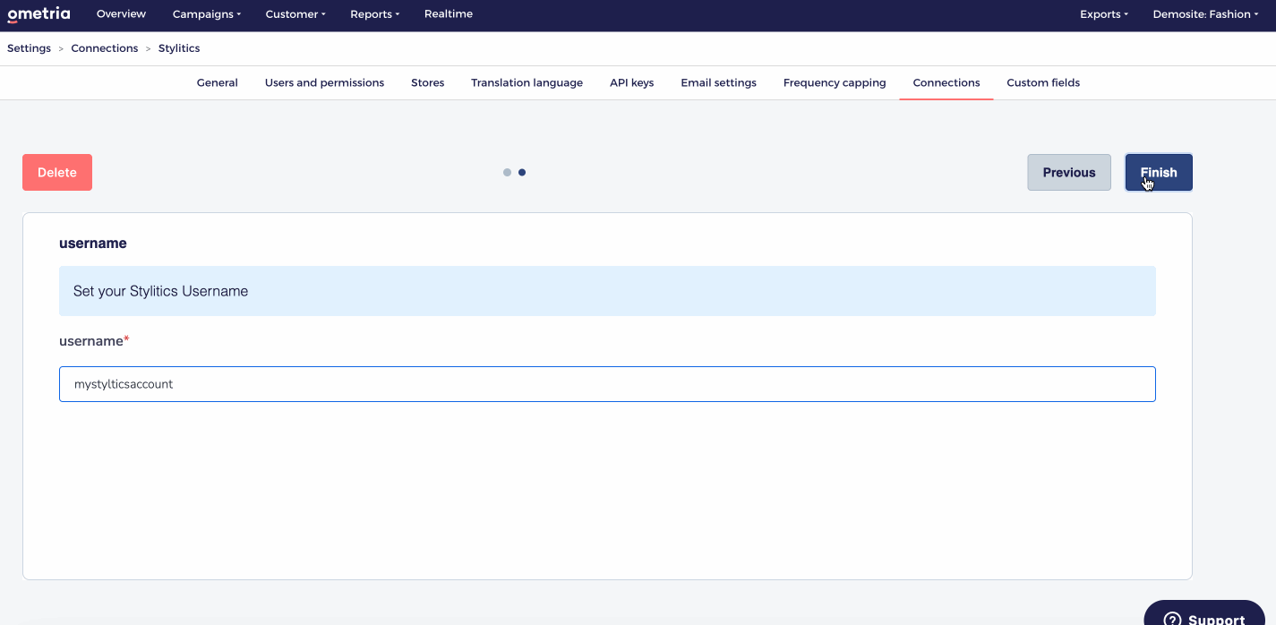Expand the Exports dropdown menu
1276x625 pixels.
[x=1104, y=14]
